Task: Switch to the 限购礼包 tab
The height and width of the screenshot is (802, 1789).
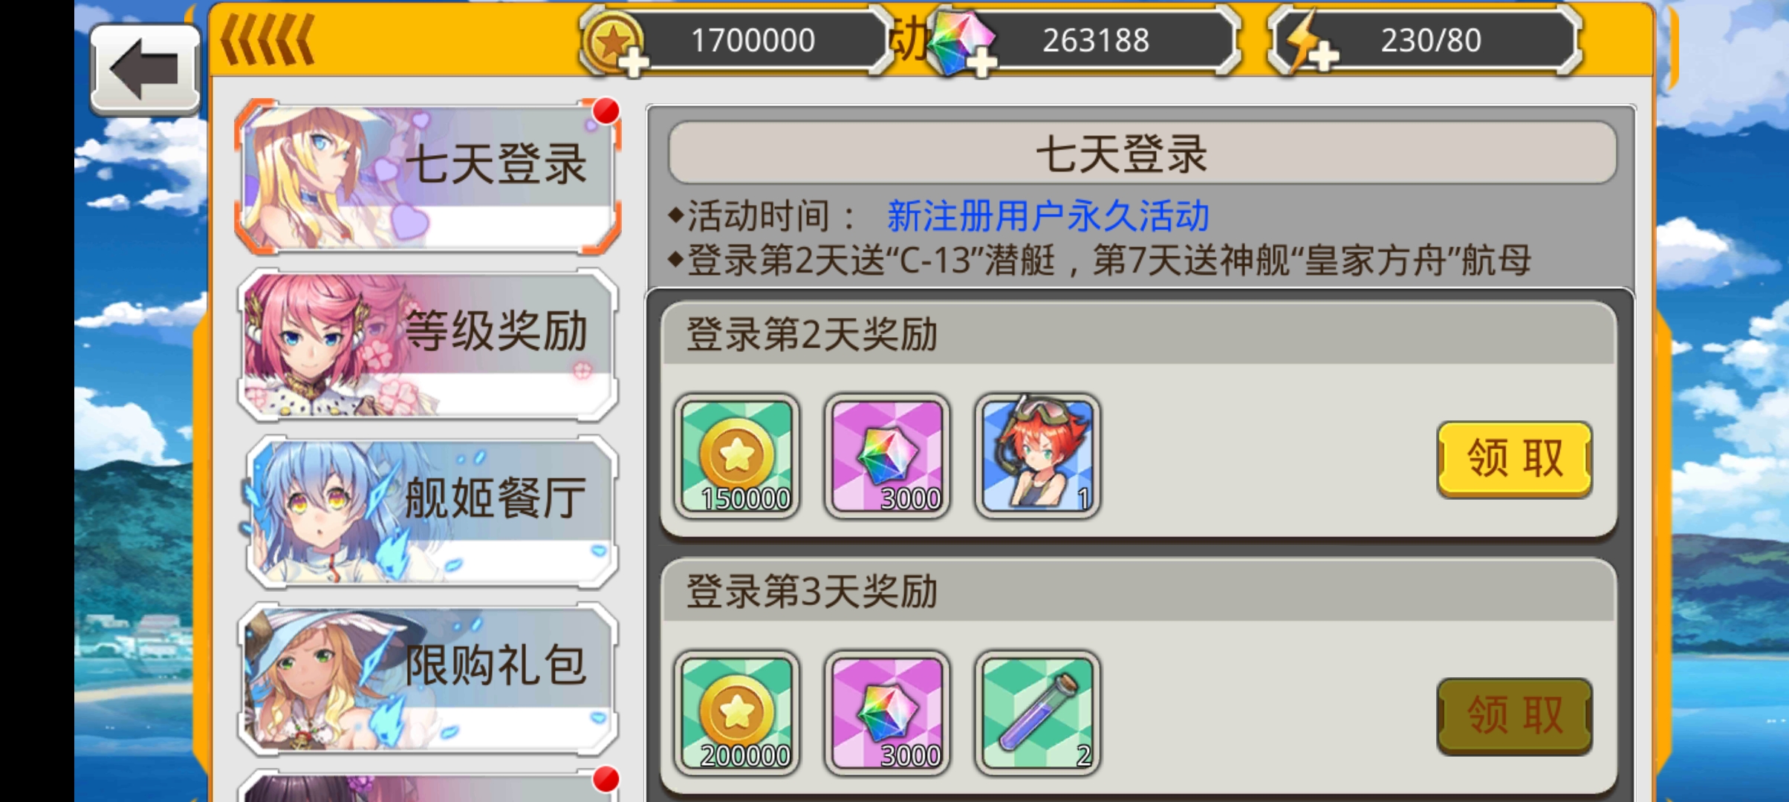Action: tap(427, 678)
